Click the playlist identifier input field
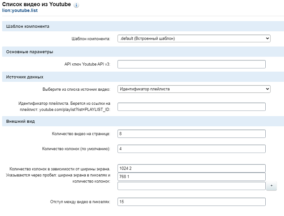 tap(191, 107)
